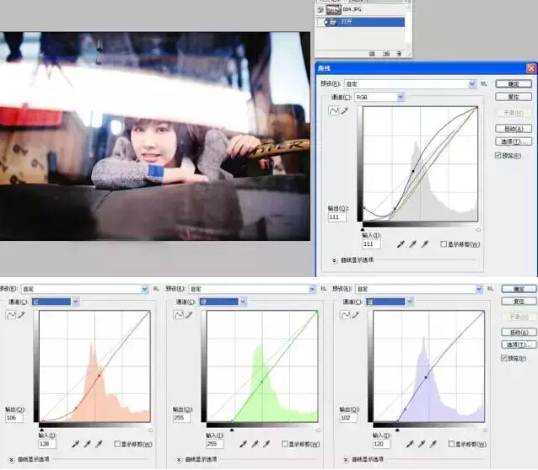Image resolution: width=538 pixels, height=470 pixels.
Task: Select curve point tool in blue-histogram panel
Action: pyautogui.click(x=345, y=315)
